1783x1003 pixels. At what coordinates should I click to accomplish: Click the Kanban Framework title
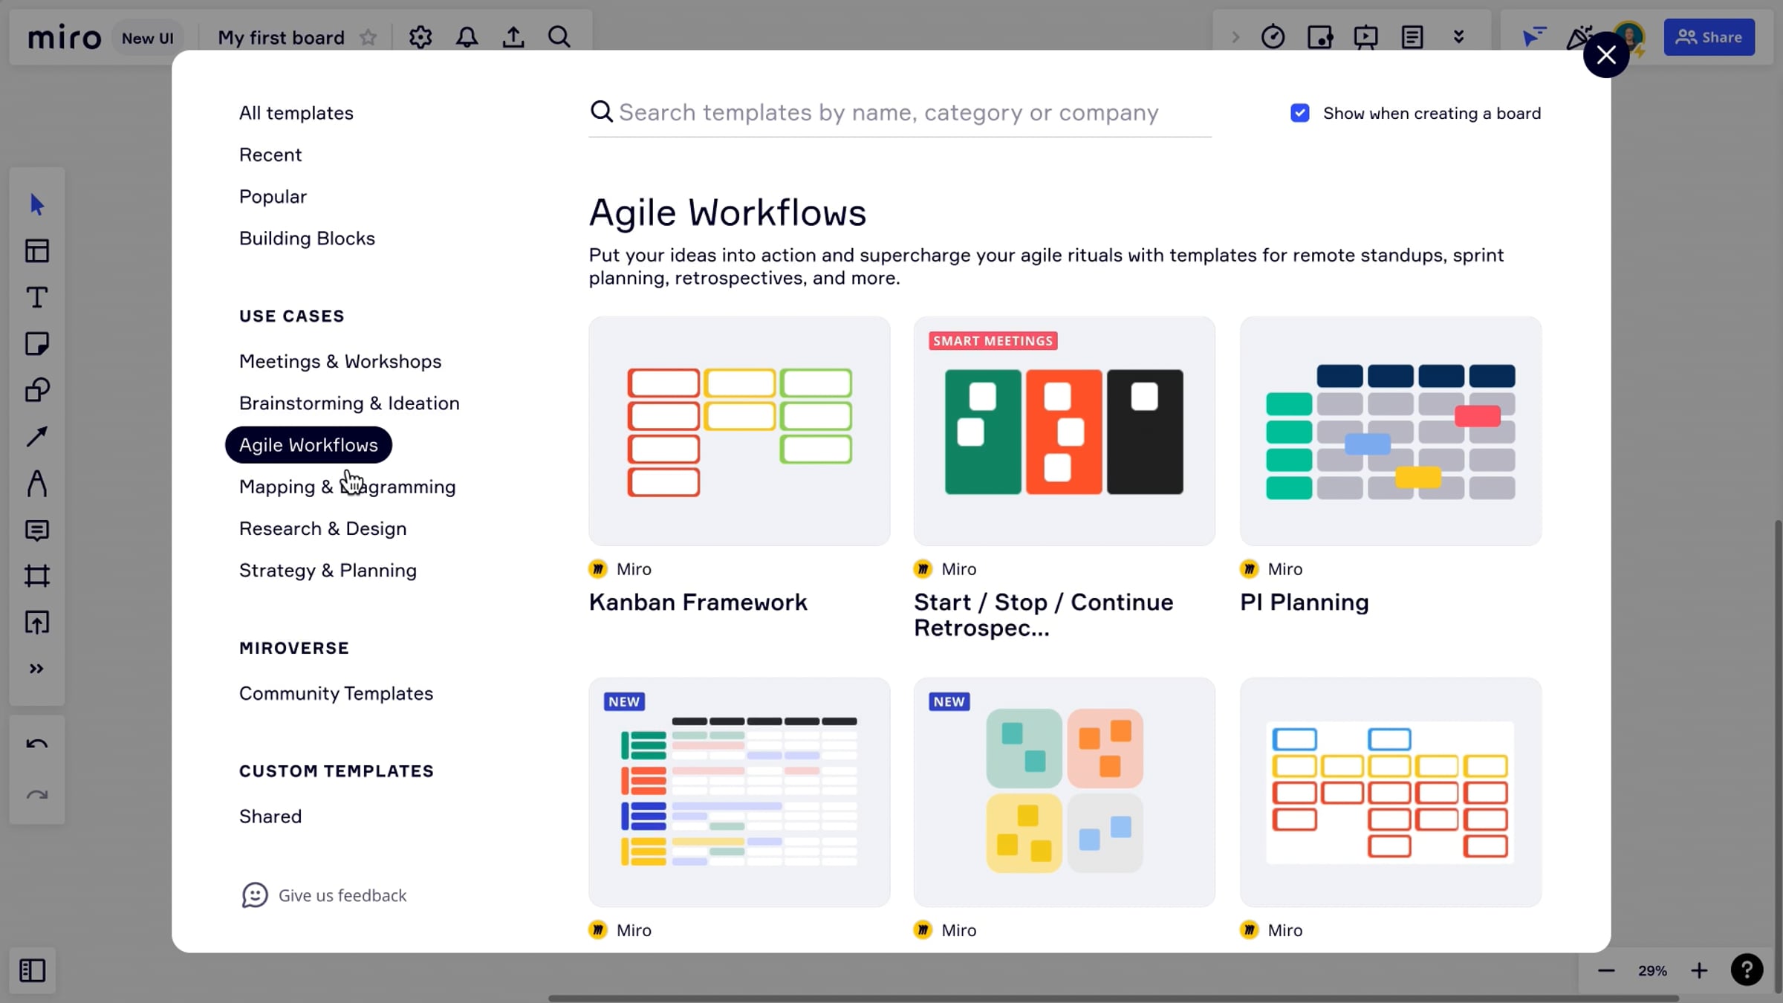[698, 602]
